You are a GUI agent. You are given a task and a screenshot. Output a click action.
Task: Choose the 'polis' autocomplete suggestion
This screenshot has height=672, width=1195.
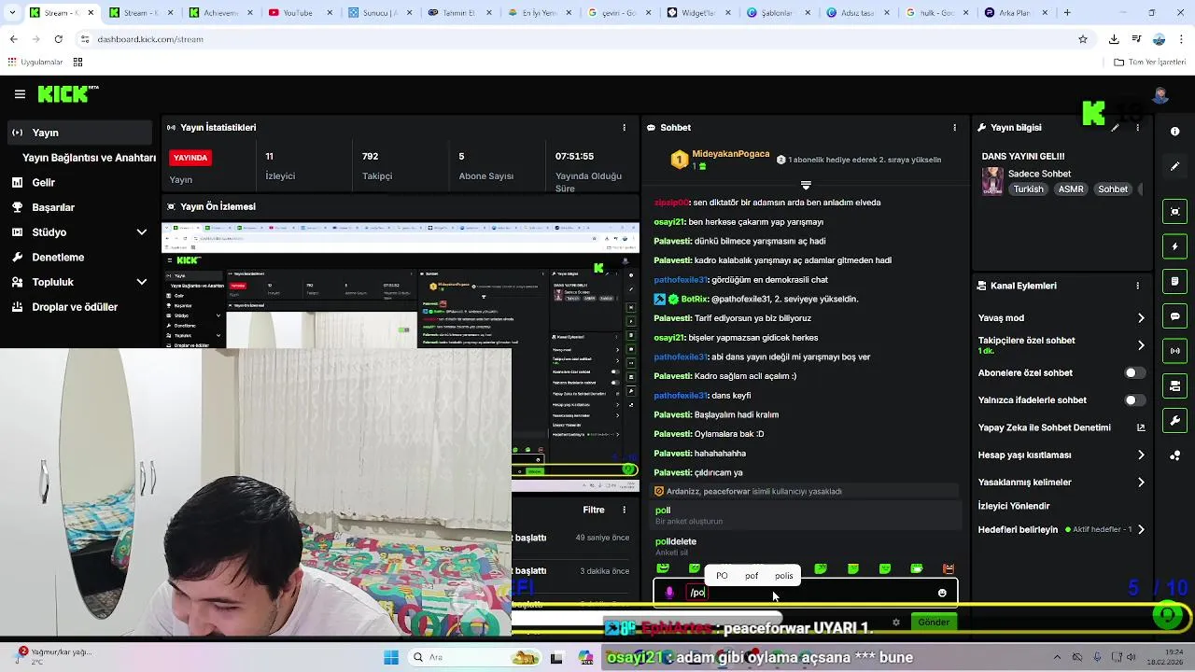coord(784,576)
